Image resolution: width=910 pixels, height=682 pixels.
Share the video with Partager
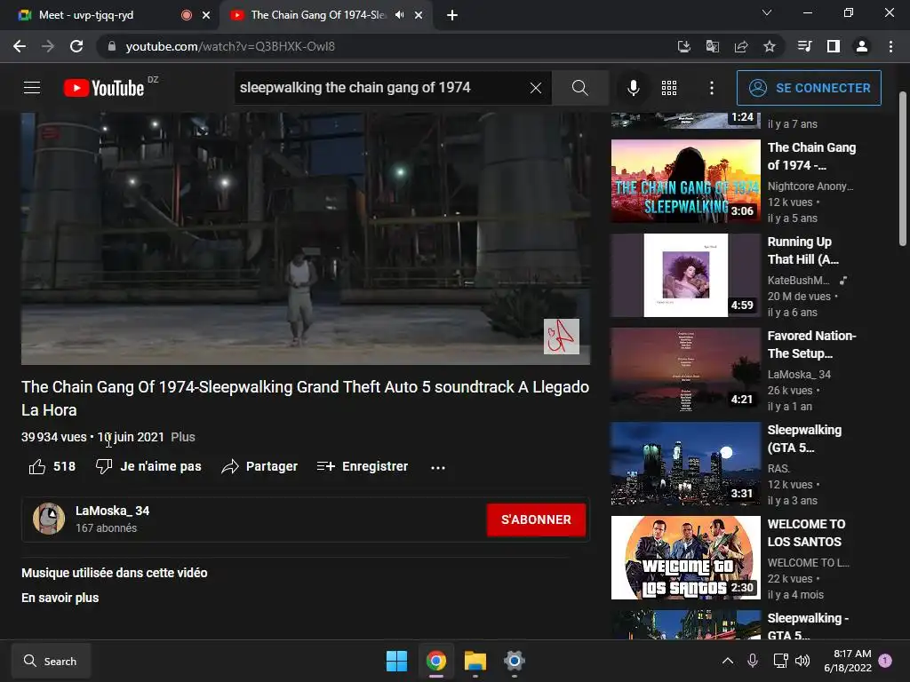tap(259, 466)
